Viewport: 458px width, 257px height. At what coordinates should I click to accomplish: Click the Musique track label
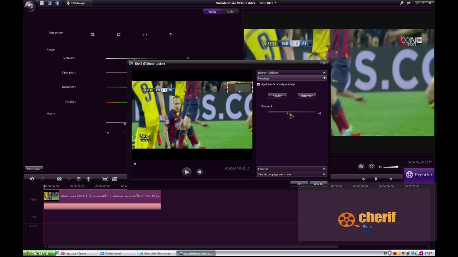click(x=33, y=226)
